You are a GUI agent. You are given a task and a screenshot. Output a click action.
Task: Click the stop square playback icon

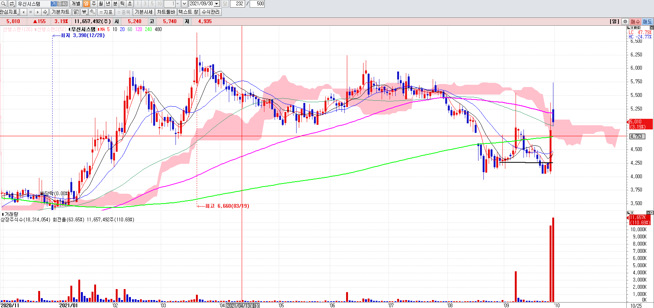(31, 12)
